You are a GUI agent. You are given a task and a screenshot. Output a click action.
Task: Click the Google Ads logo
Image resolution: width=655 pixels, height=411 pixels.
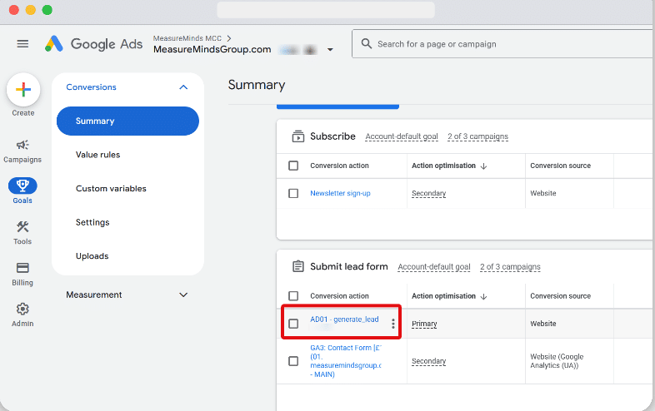94,44
